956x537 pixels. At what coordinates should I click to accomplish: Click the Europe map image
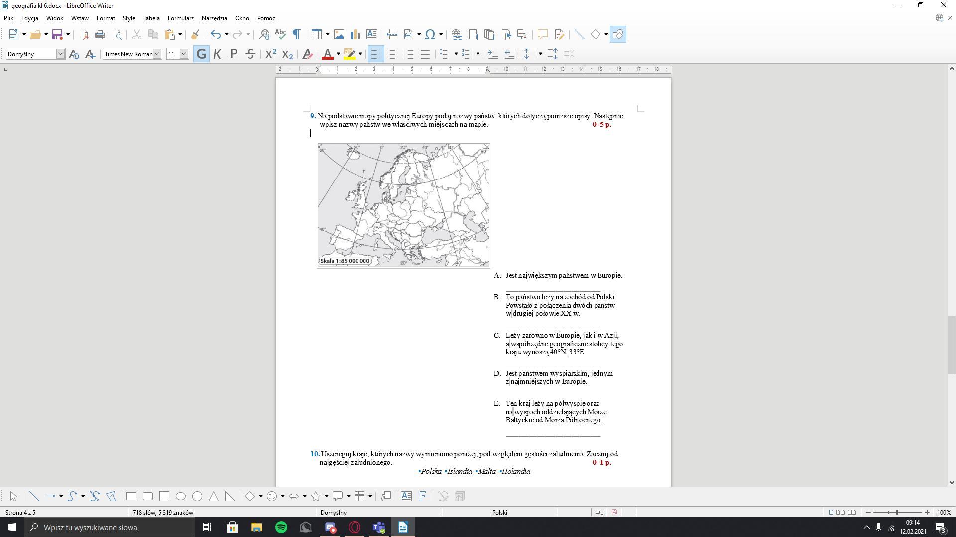(404, 205)
